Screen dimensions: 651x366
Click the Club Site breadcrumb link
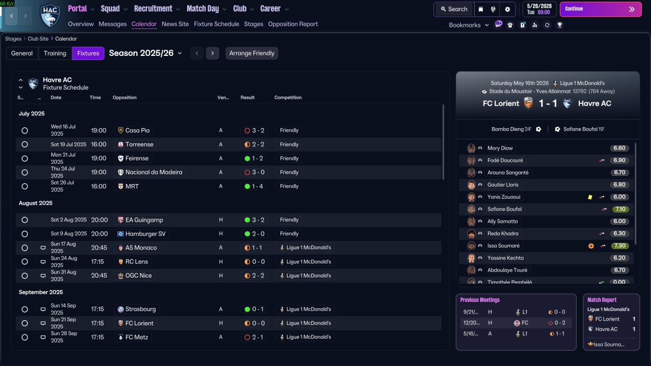coord(38,39)
